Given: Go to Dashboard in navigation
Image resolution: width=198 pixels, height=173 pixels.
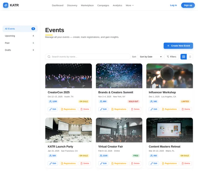Looking at the screenshot, I should tap(58, 6).
